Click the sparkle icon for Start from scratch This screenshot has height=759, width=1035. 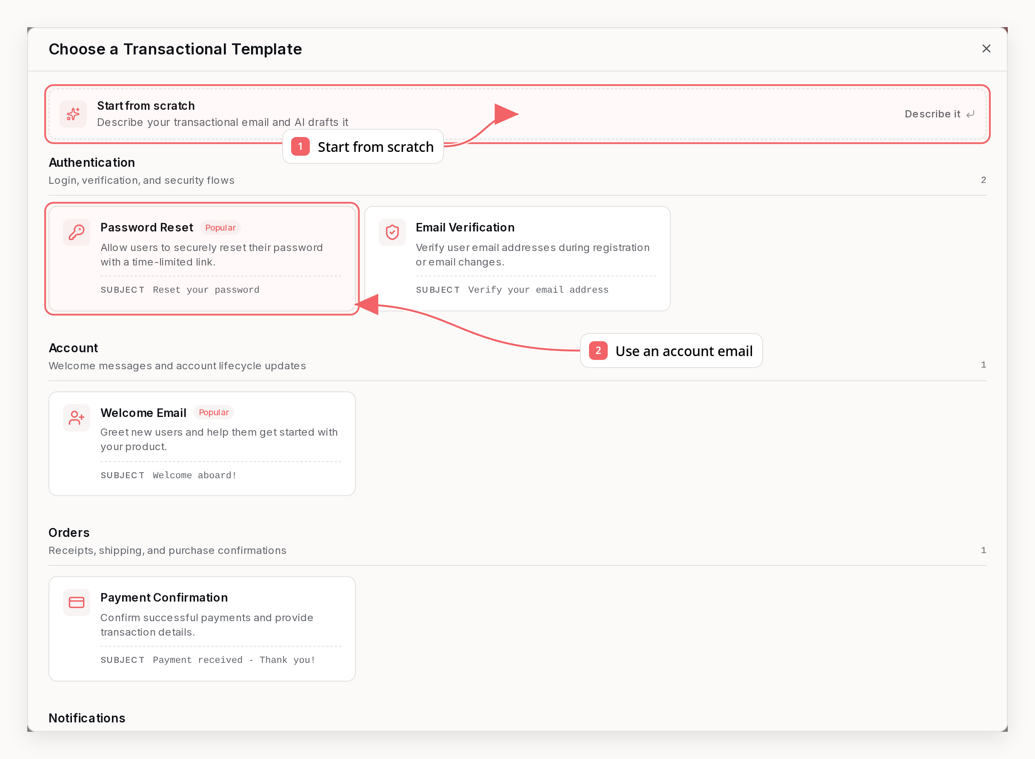pyautogui.click(x=73, y=114)
